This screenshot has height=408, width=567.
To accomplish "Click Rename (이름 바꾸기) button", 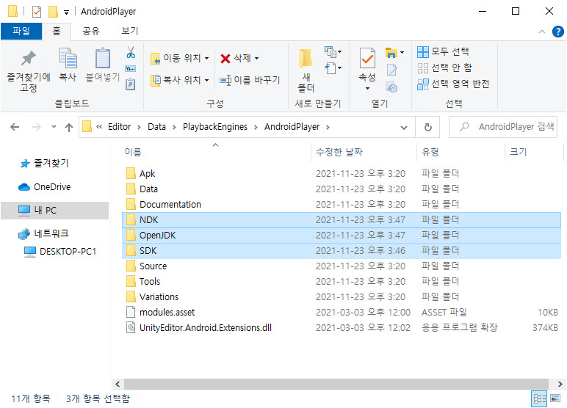I will tap(250, 80).
